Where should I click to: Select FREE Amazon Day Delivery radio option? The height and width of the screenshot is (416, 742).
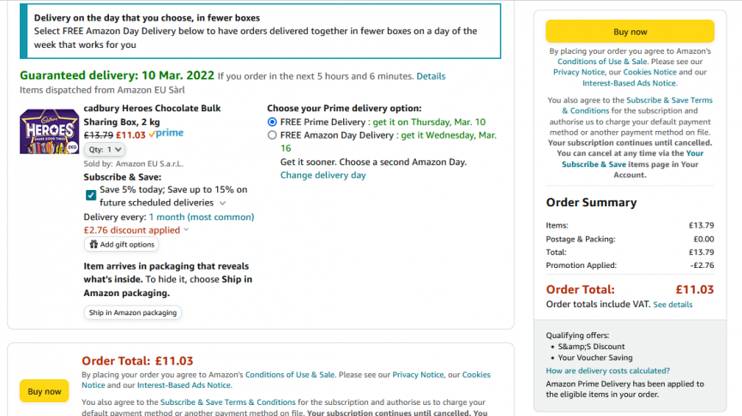272,135
